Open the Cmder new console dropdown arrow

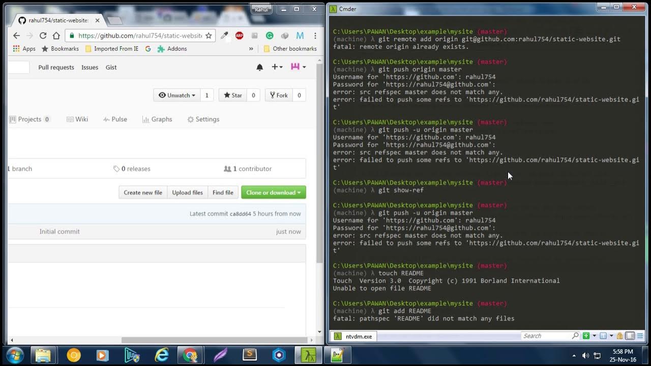pyautogui.click(x=594, y=336)
